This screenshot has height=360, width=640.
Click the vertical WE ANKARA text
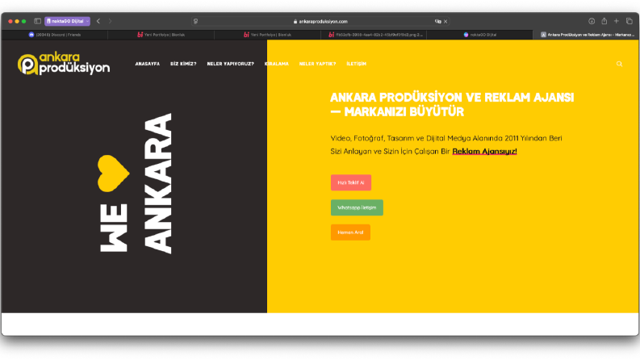(136, 184)
